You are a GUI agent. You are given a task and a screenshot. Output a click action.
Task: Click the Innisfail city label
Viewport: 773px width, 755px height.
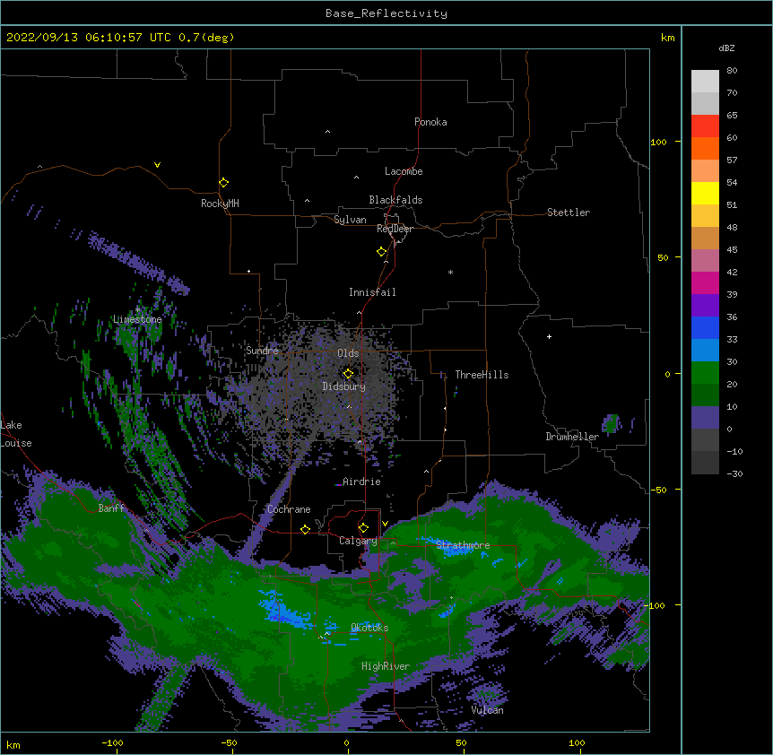pos(372,292)
